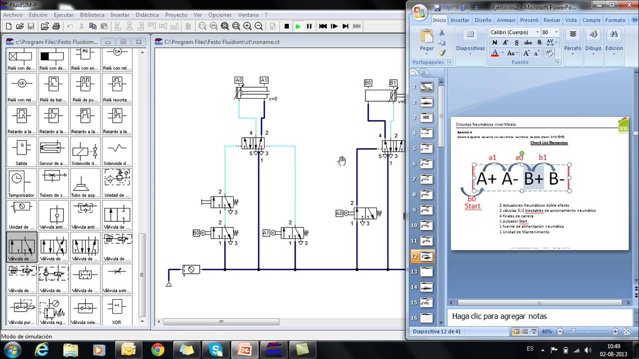Start slideshow from status bar view button
The image size is (639, 359).
[x=534, y=332]
